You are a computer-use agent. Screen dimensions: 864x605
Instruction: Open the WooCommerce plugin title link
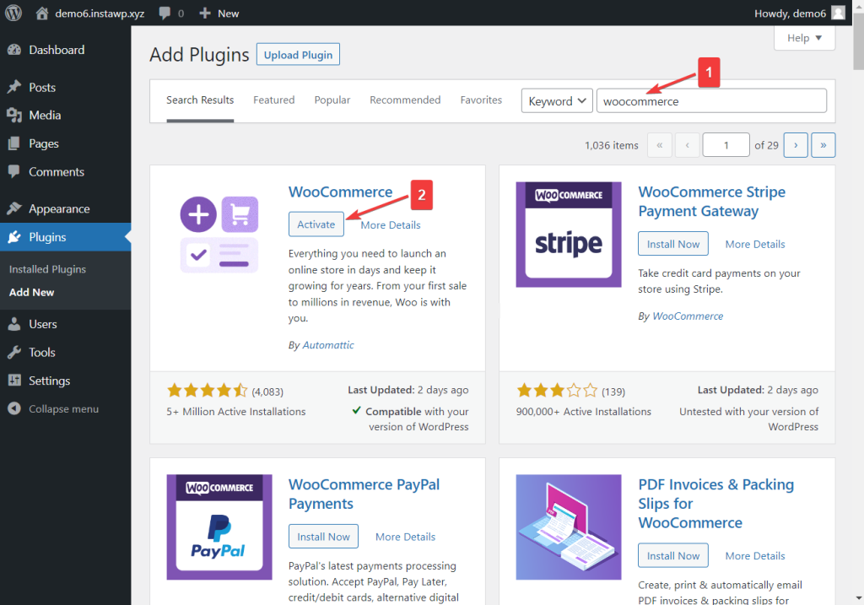pyautogui.click(x=341, y=192)
